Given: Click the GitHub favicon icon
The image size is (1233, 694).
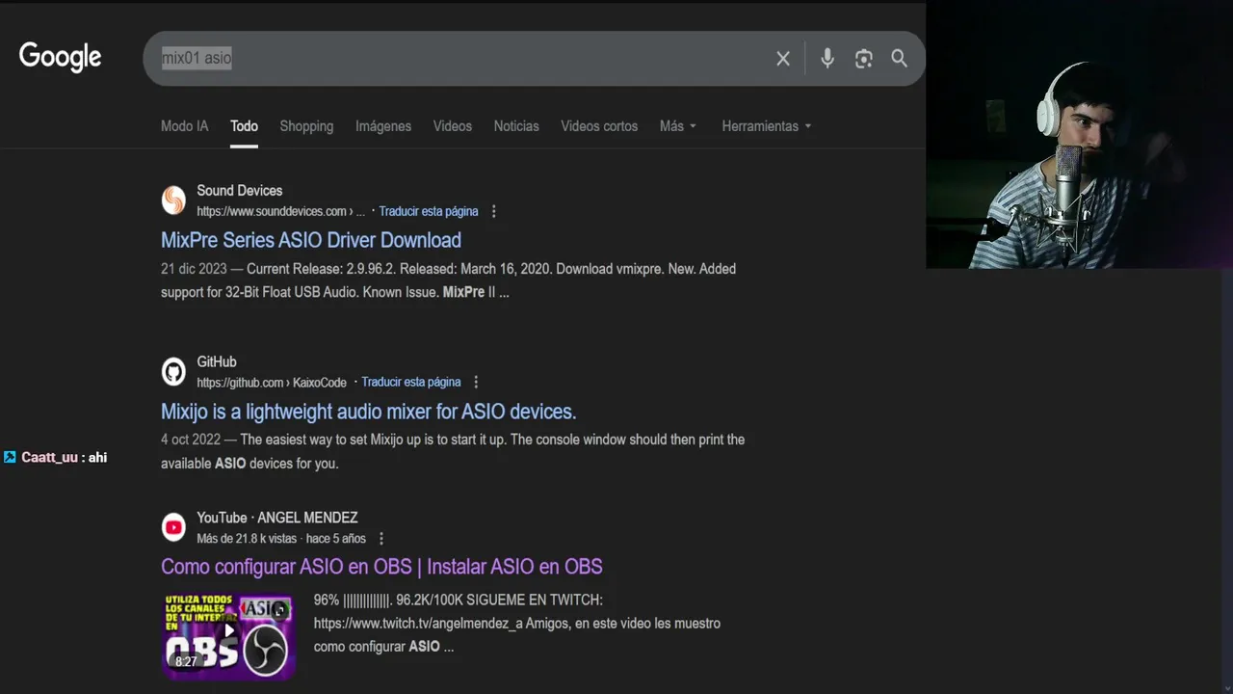Looking at the screenshot, I should [x=173, y=371].
